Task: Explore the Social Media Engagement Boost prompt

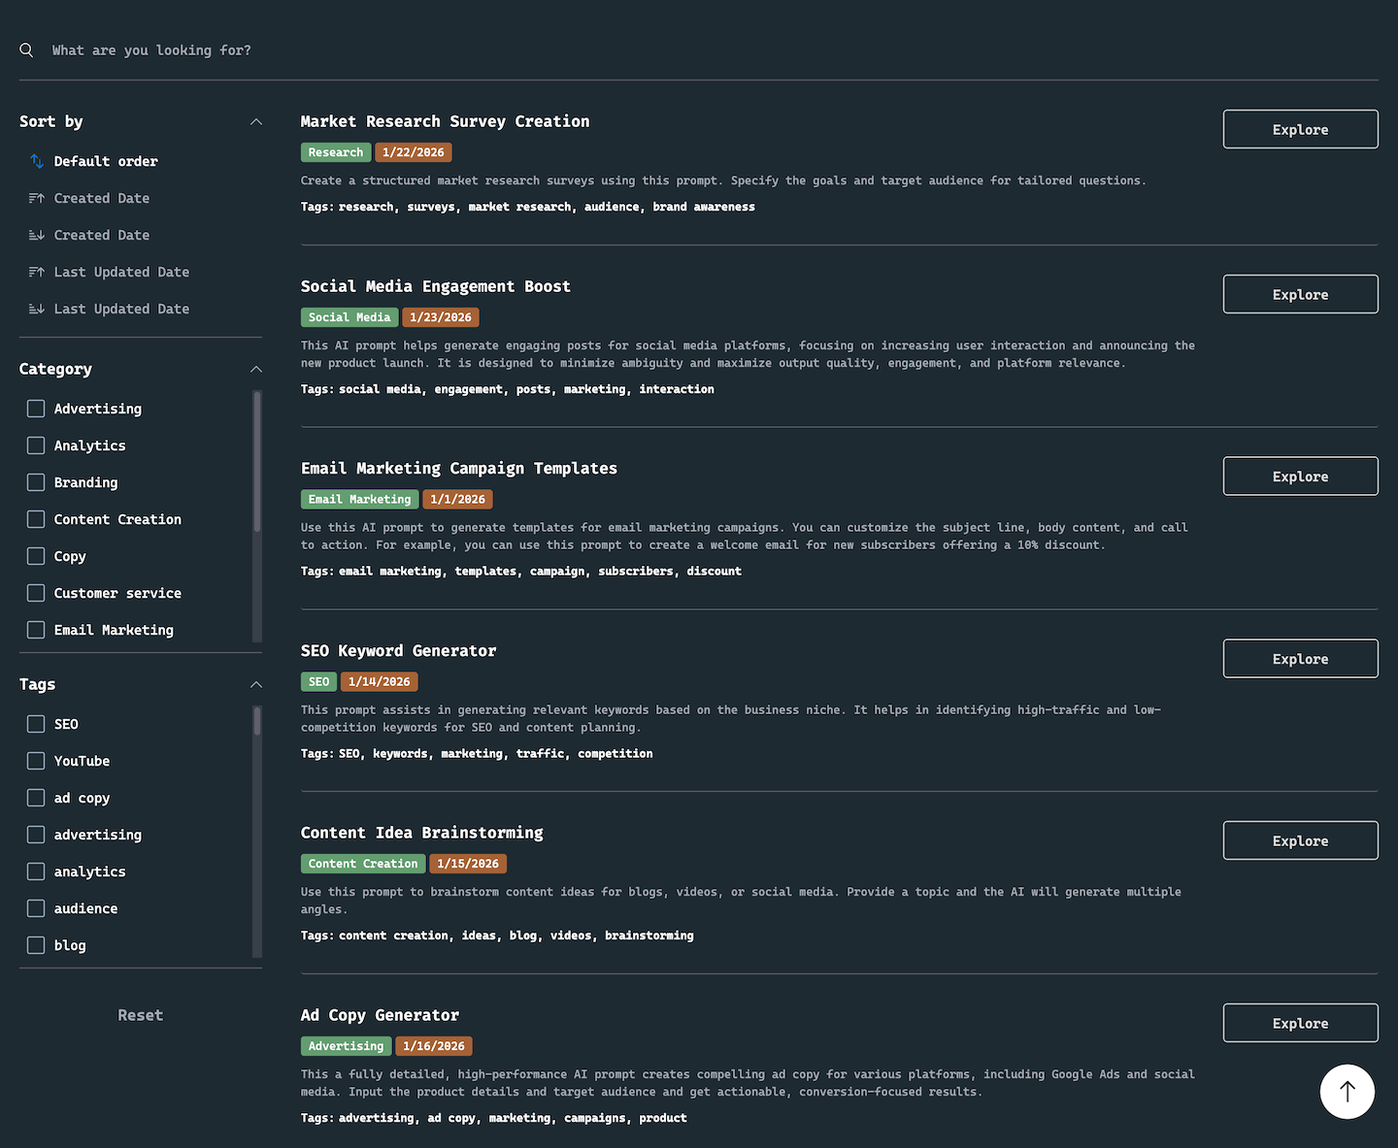Action: tap(1300, 294)
